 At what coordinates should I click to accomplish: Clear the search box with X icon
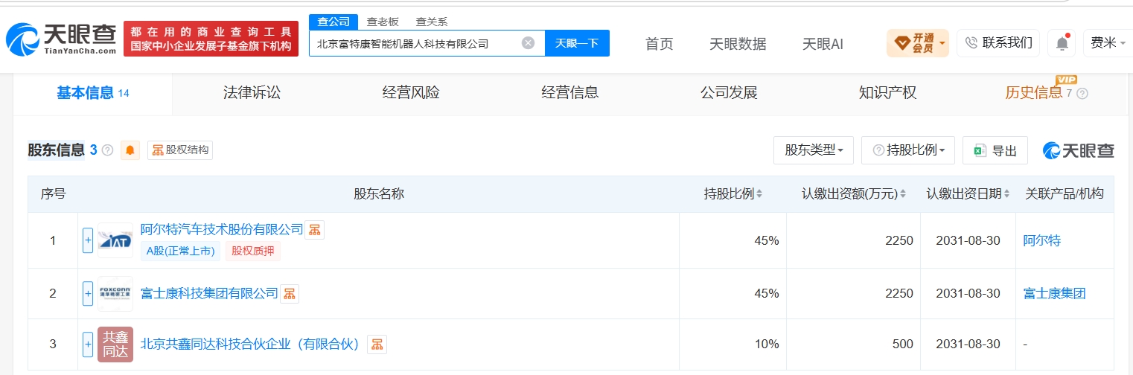[528, 43]
